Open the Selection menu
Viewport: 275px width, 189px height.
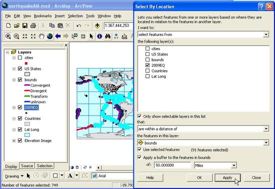[x=75, y=16]
